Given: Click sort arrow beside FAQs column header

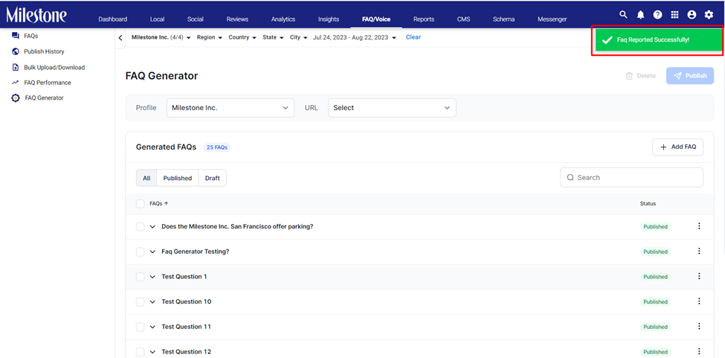Looking at the screenshot, I should point(166,203).
